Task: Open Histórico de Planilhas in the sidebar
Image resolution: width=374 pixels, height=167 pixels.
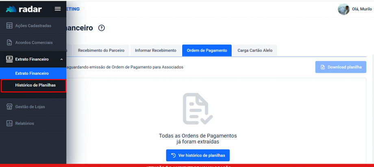Action: click(x=35, y=85)
